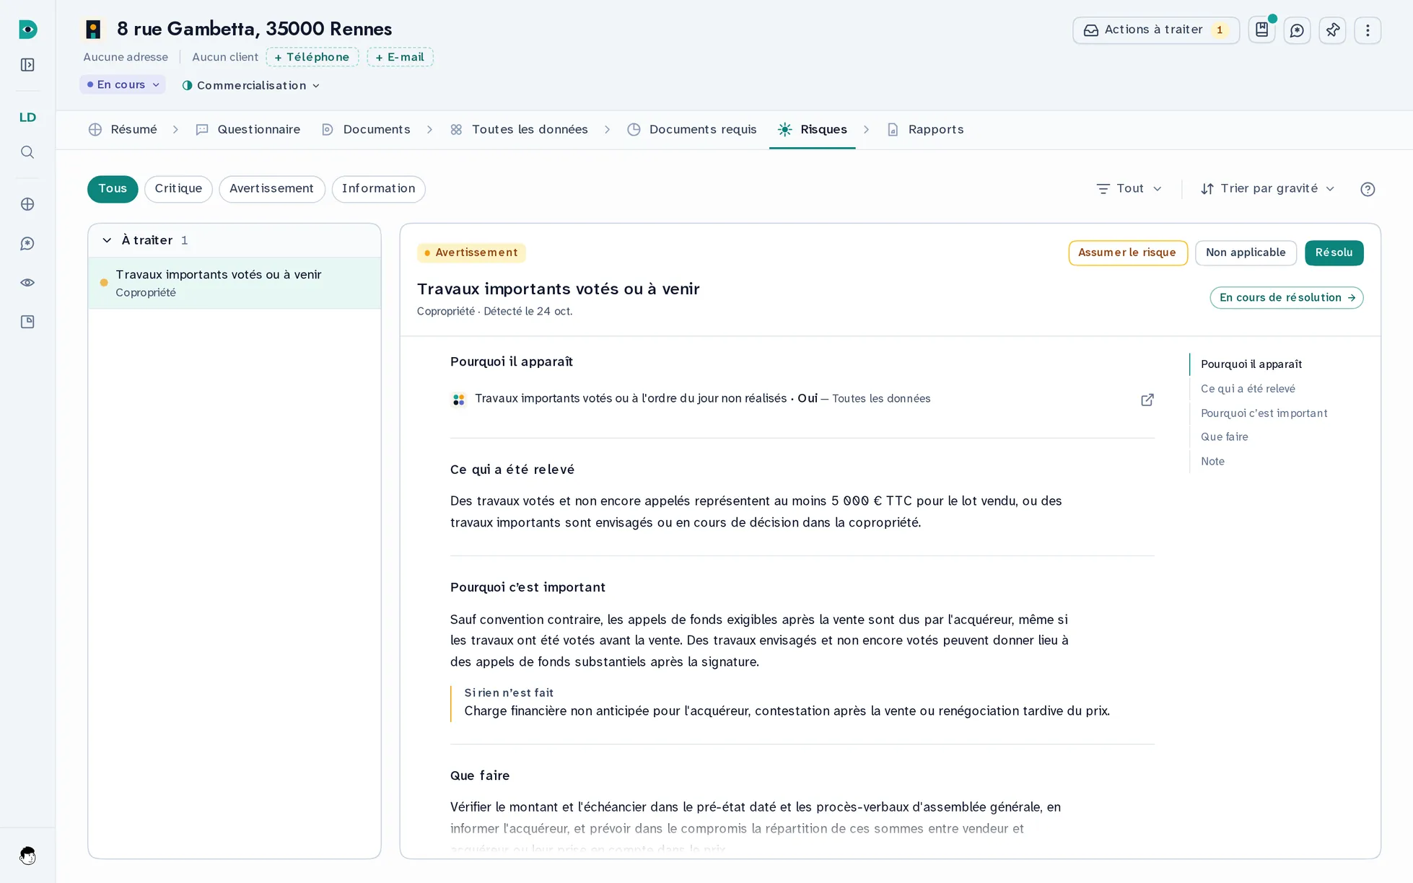Open the chat assistant icon in header

1297,30
